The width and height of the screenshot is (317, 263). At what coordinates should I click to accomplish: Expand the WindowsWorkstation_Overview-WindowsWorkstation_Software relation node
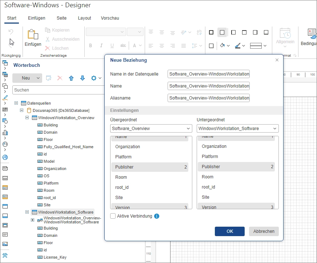point(32,220)
